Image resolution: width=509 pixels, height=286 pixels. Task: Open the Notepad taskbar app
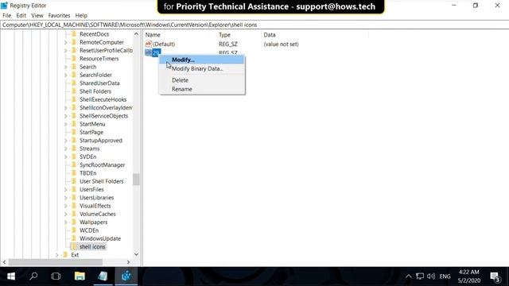pos(103,276)
